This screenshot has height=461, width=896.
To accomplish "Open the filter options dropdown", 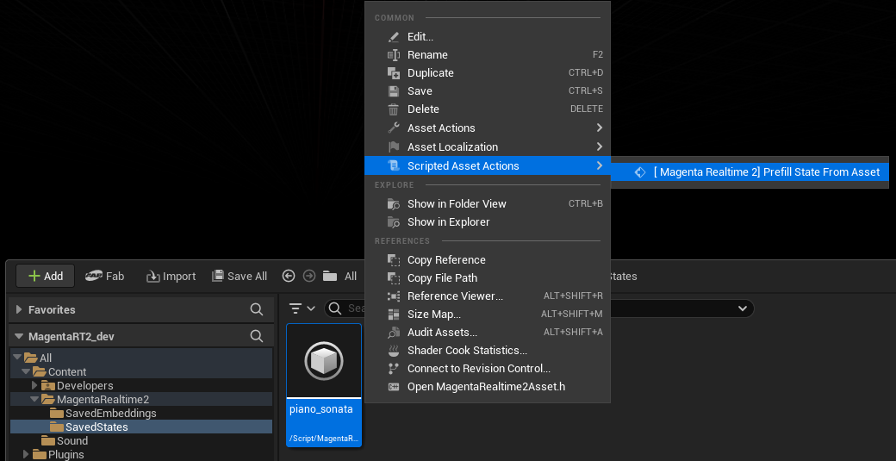I will [302, 308].
